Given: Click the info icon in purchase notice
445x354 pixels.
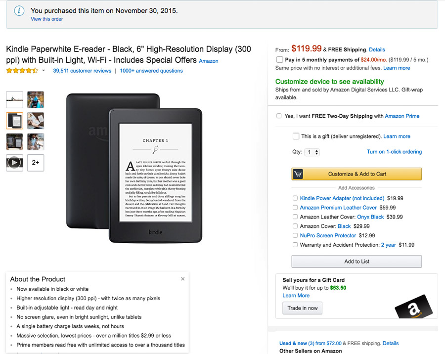Looking at the screenshot, I should (19, 10).
